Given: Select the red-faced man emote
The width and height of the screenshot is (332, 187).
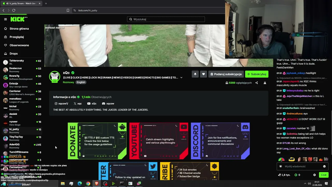Looking at the screenshot, I should 310,159.
